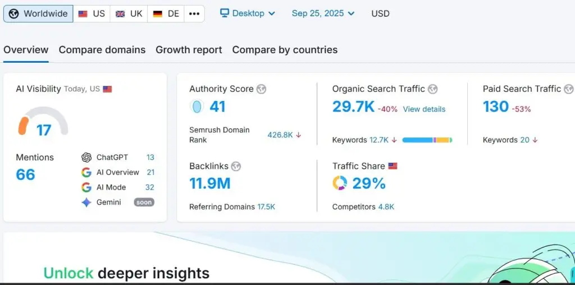
Task: Open the Growth report tab
Action: click(189, 50)
